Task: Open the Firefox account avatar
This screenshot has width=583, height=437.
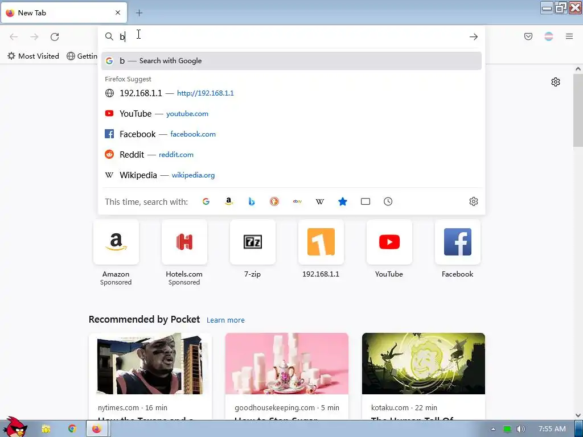Action: coord(548,36)
